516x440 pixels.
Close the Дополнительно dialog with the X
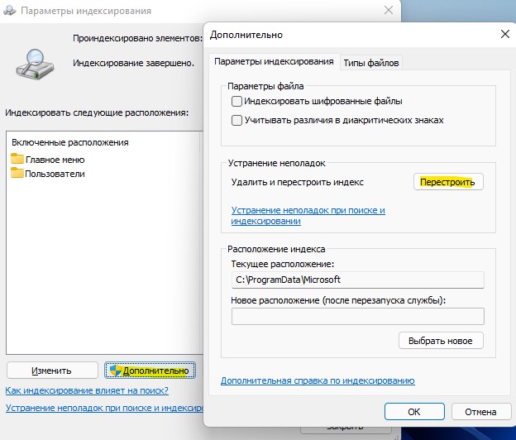(504, 34)
